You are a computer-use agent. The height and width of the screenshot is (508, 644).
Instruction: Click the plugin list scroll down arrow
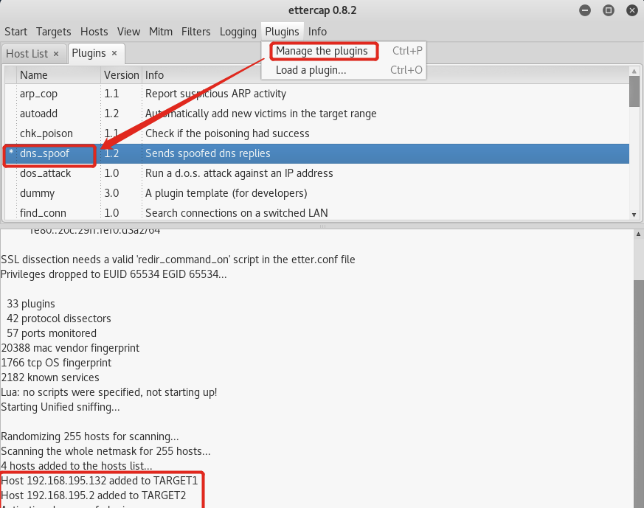pos(634,215)
